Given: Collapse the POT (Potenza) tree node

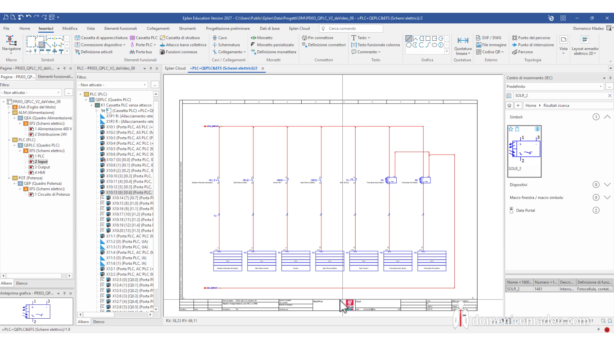Looking at the screenshot, I should click(9, 178).
